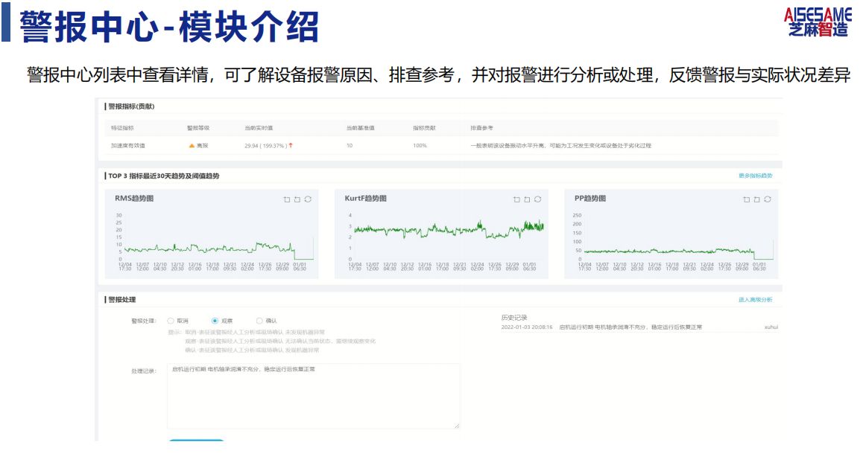This screenshot has height=462, width=863.
Task: Click the 警报等级 column header
Action: click(198, 128)
